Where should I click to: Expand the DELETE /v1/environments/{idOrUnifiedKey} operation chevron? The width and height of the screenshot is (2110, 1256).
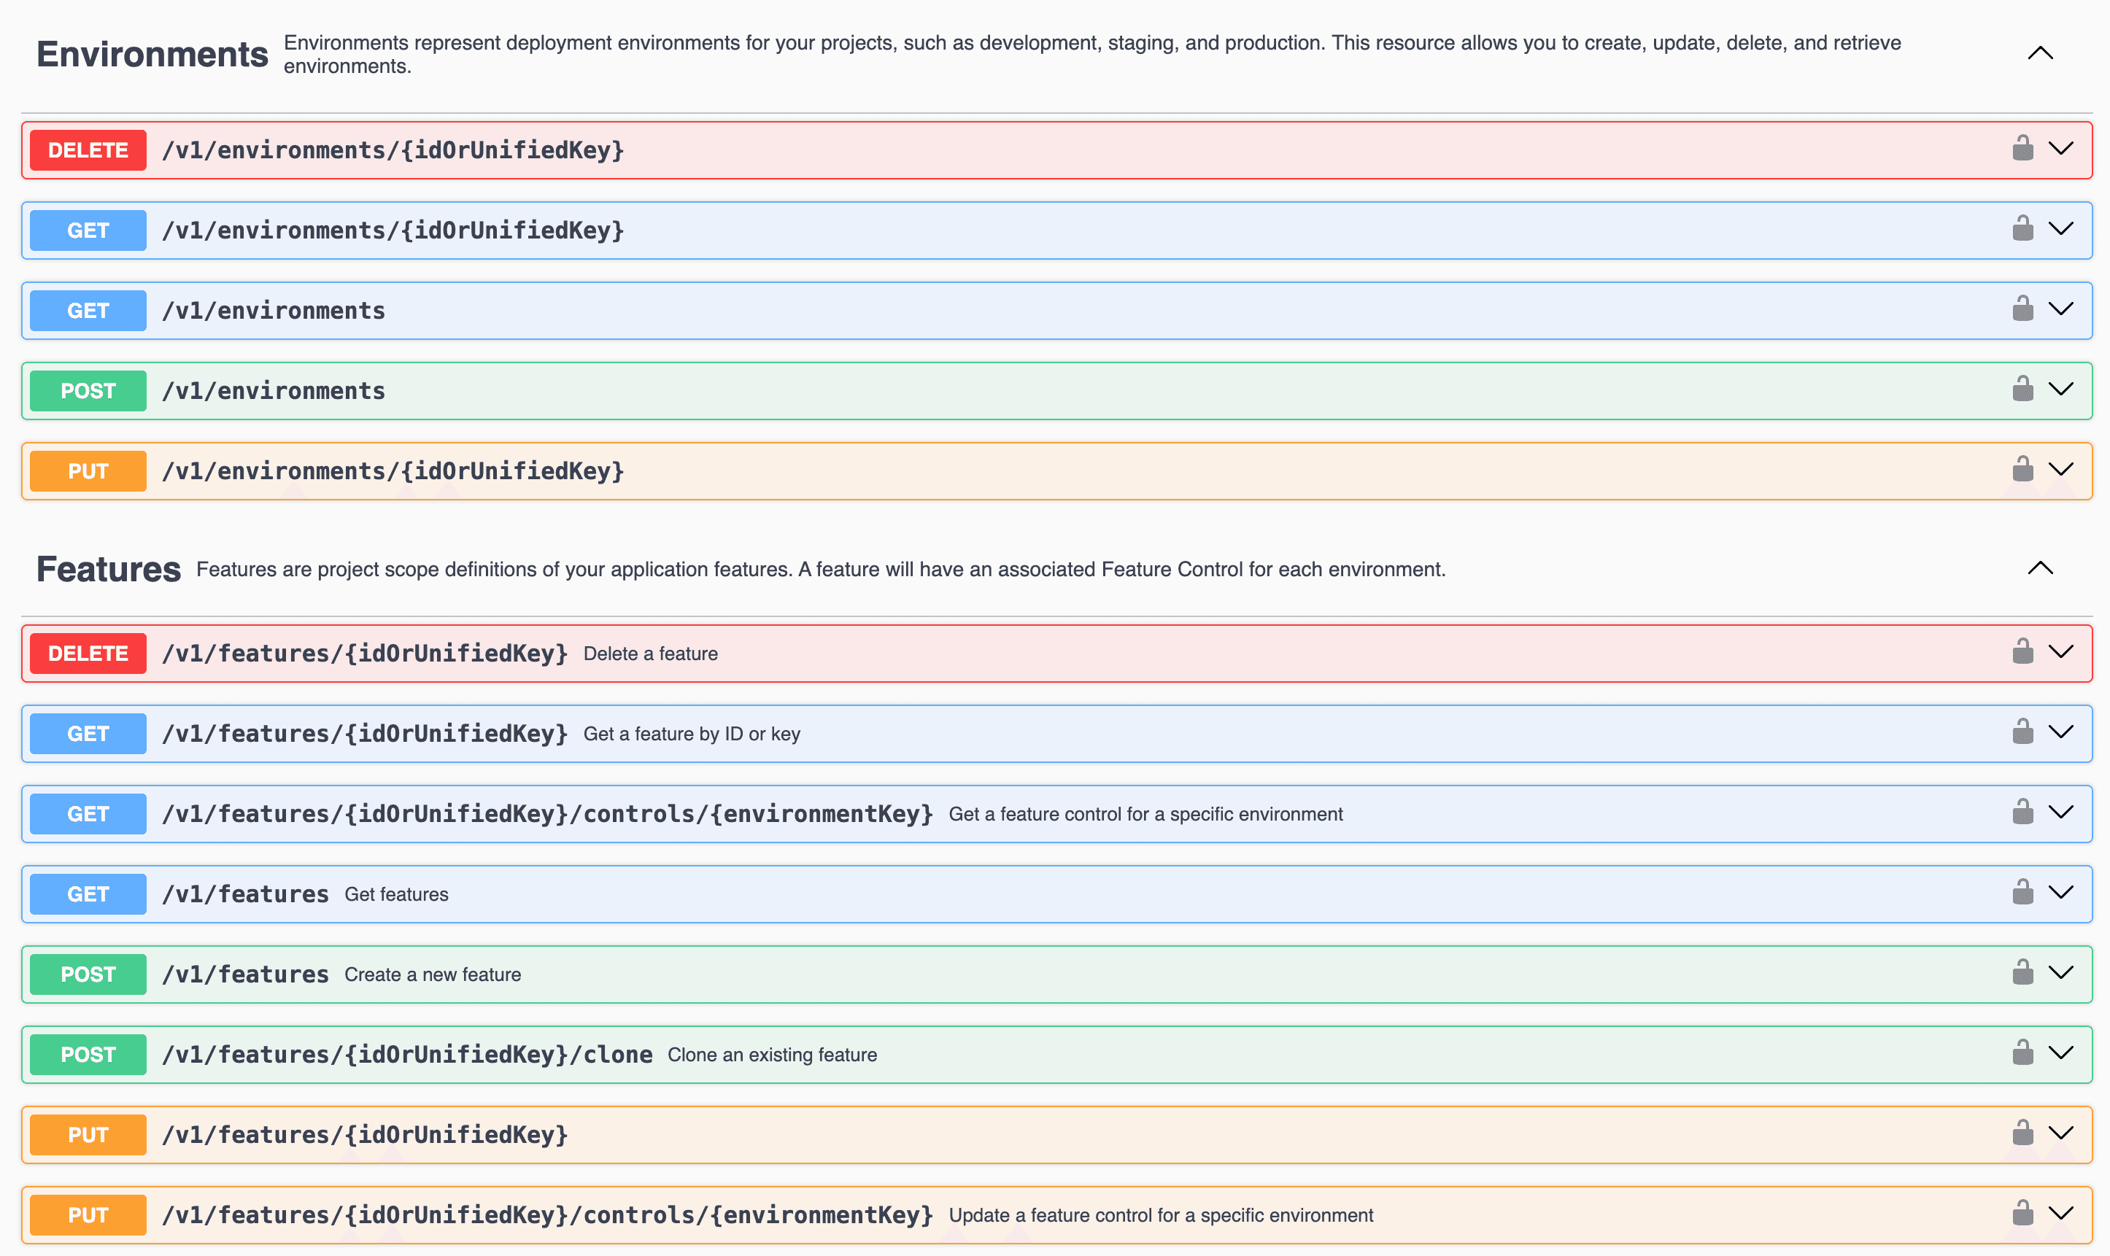click(2062, 149)
